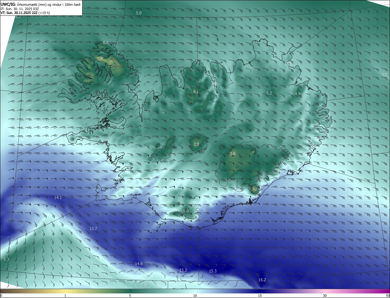The image size is (390, 298).
Task: Click the UWC/IG map title line
Action: click(41, 4)
